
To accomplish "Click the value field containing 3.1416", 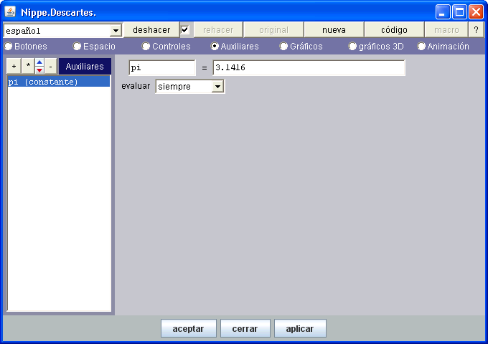I will point(309,68).
